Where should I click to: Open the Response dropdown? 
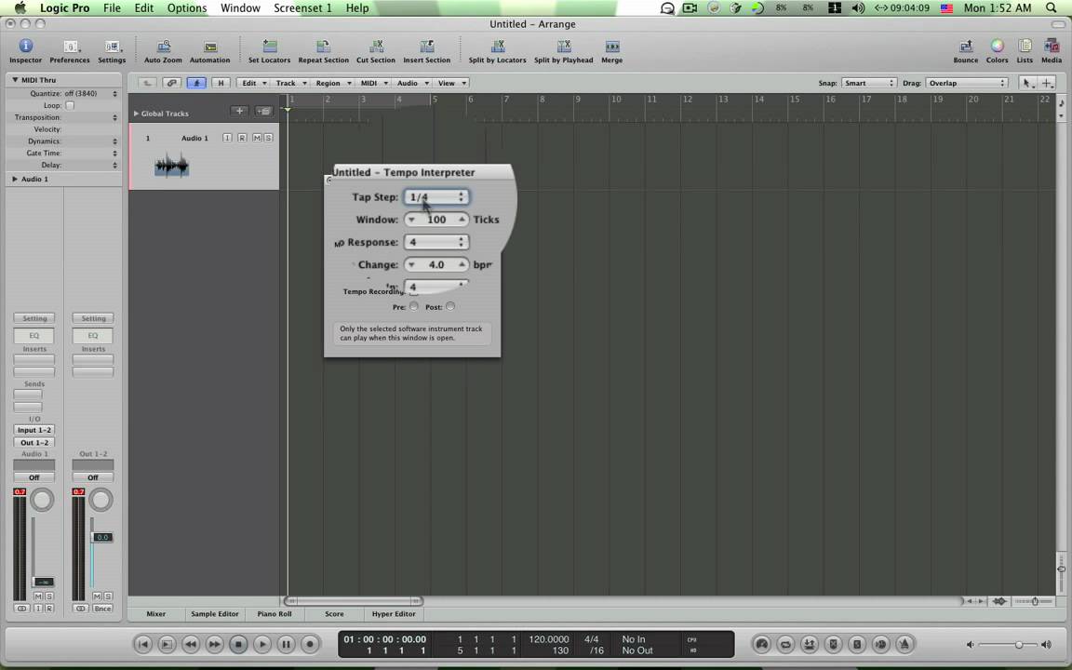(x=436, y=242)
